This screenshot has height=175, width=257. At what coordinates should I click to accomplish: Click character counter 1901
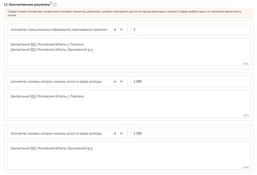pos(246,64)
